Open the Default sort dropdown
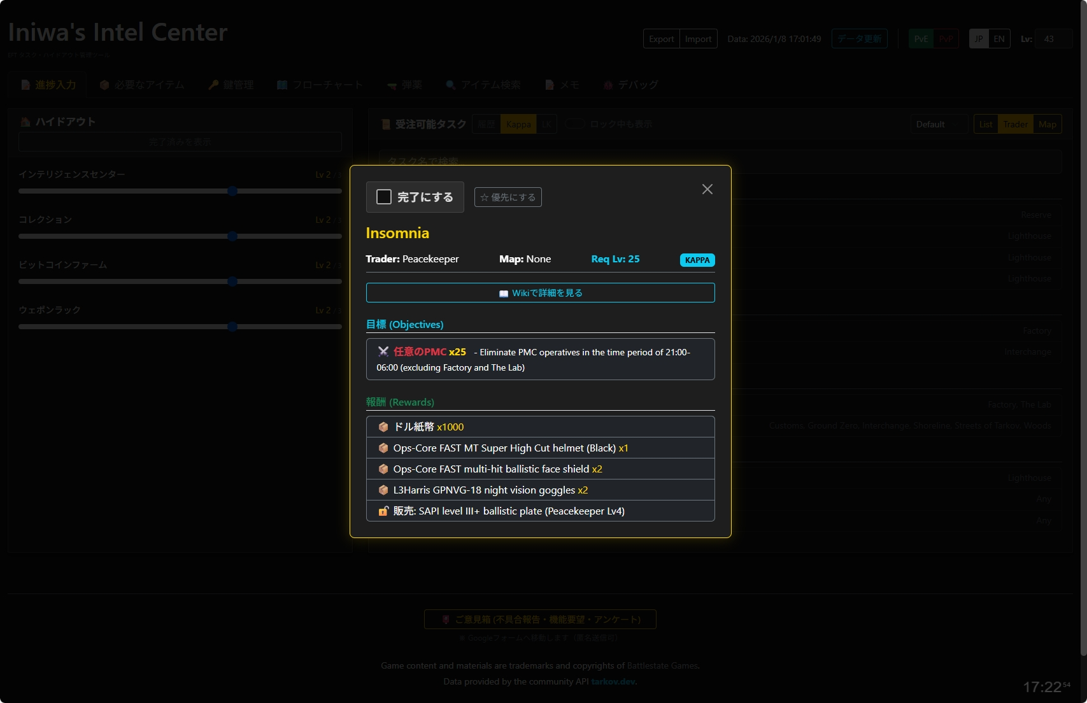Image resolution: width=1087 pixels, height=703 pixels. (939, 124)
